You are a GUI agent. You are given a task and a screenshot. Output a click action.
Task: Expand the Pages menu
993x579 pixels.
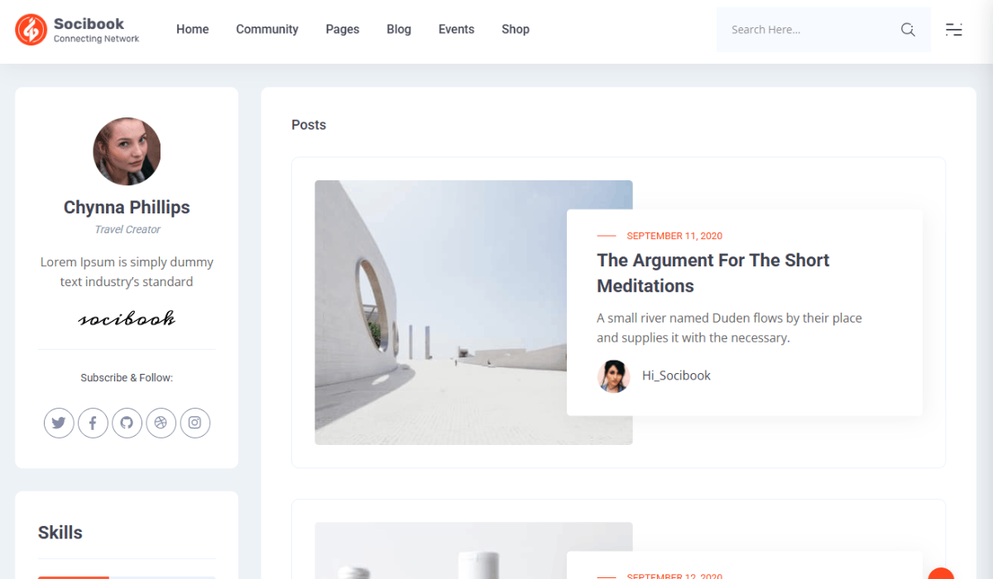tap(342, 29)
